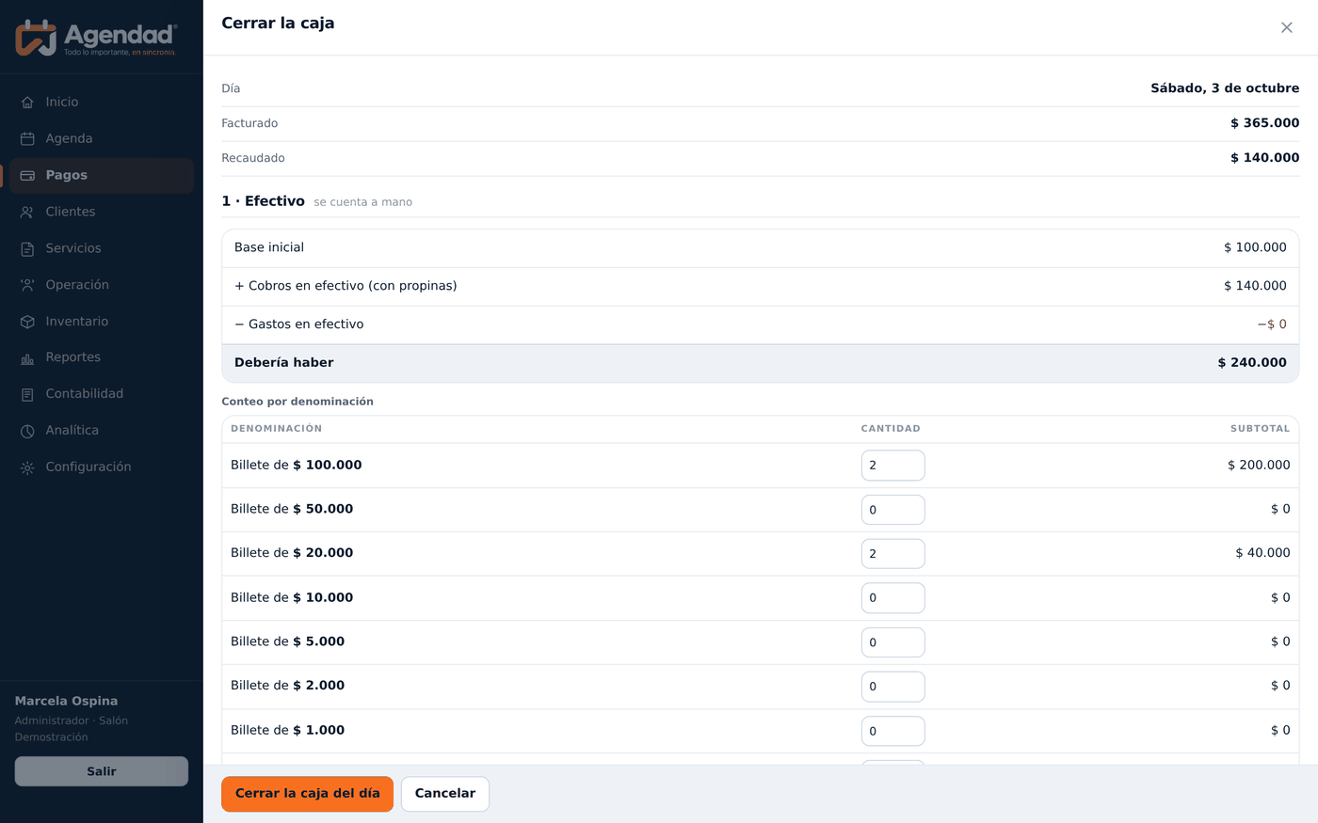Click the Agendad logo icon
The height and width of the screenshot is (823, 1318).
tap(36, 37)
